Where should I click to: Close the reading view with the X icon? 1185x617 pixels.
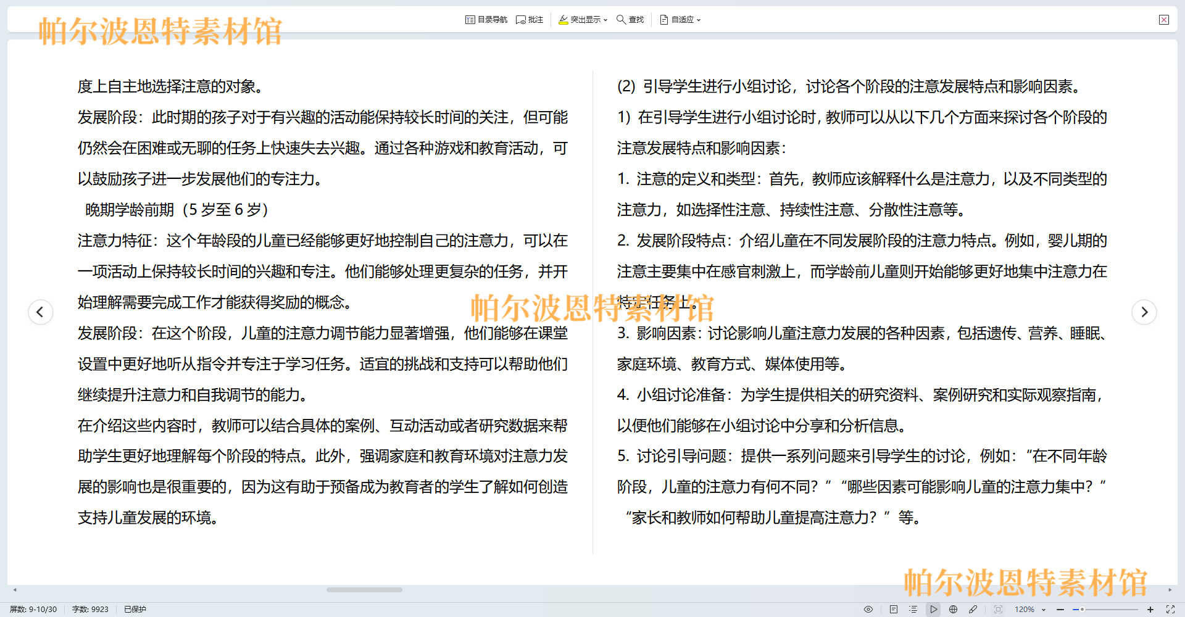click(1164, 20)
